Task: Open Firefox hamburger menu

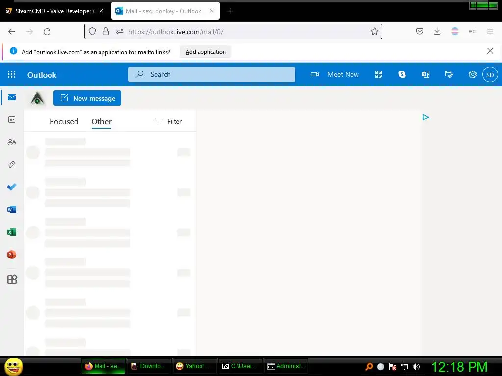Action: [x=490, y=31]
